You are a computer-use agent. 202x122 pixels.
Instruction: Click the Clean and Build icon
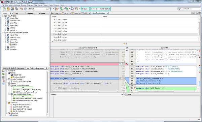click(56, 9)
